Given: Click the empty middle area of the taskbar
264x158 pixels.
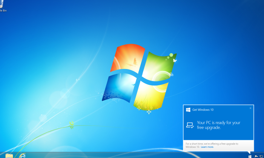Looking at the screenshot, I should click(135, 155).
